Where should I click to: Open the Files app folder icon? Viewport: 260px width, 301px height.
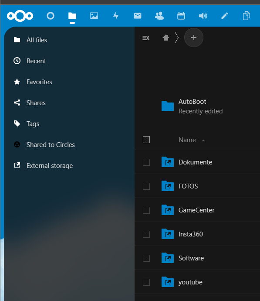click(72, 16)
